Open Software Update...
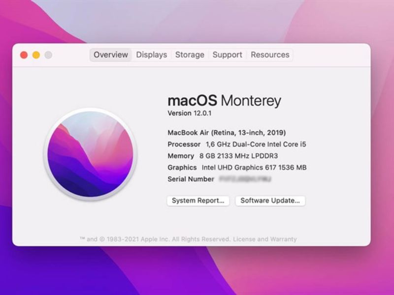394x295 pixels. tap(270, 201)
